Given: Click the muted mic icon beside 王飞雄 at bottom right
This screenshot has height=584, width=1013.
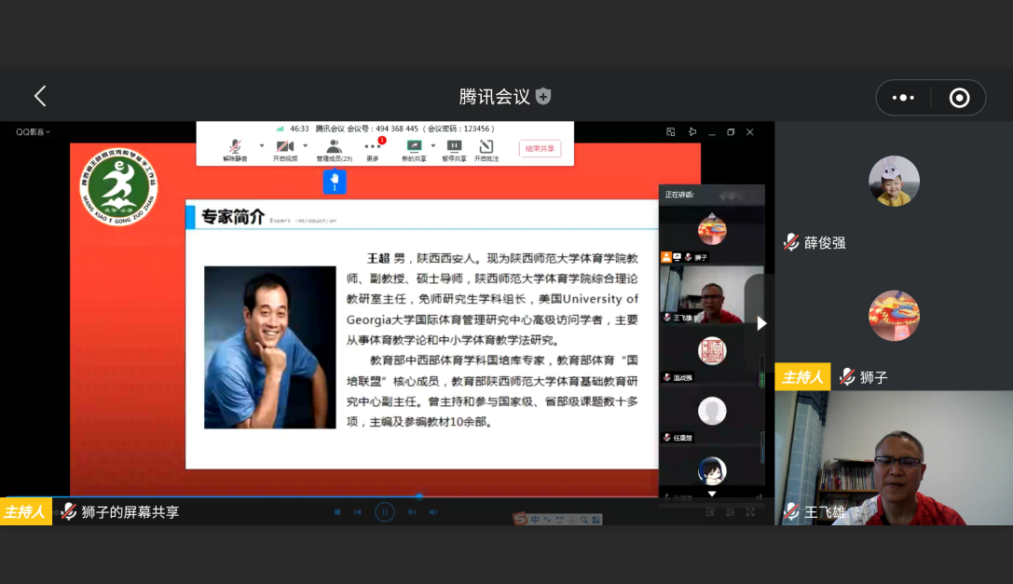Looking at the screenshot, I should [791, 511].
